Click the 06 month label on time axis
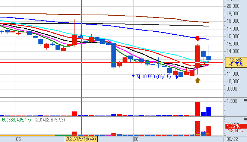Viewport: 247px width, 142px height. pos(136,139)
